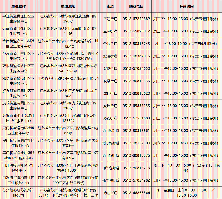Click address 三香新村20幢西
Screen dimensions: 222x199
pyautogui.click(x=68, y=56)
